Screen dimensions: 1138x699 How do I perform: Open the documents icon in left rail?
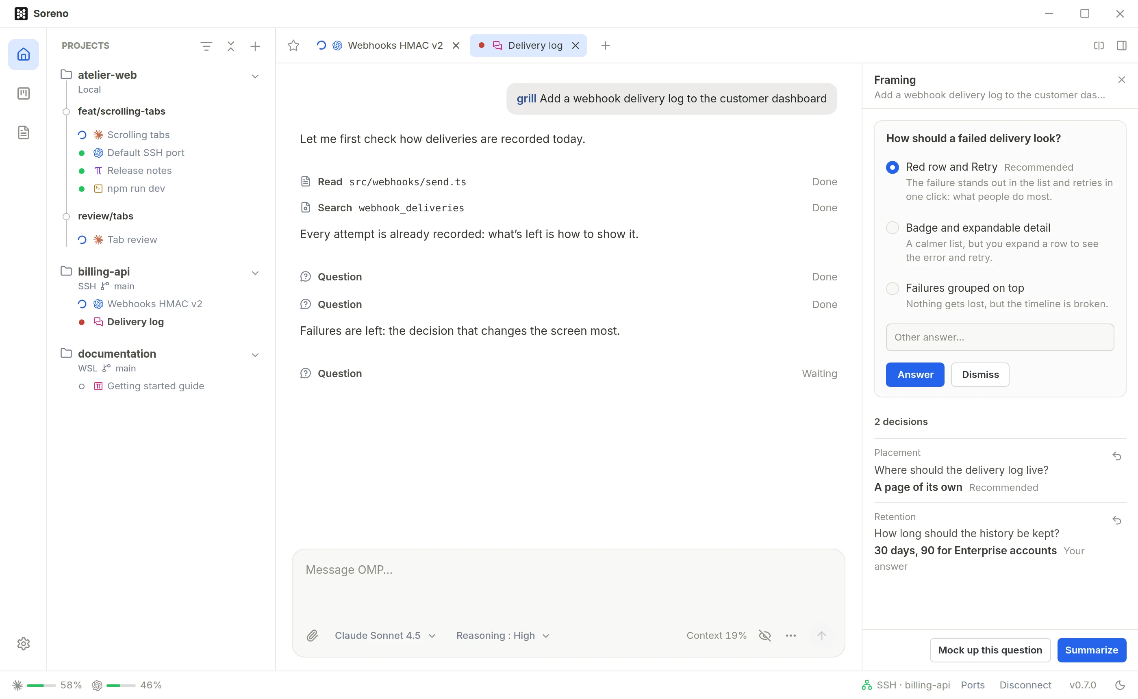click(24, 132)
